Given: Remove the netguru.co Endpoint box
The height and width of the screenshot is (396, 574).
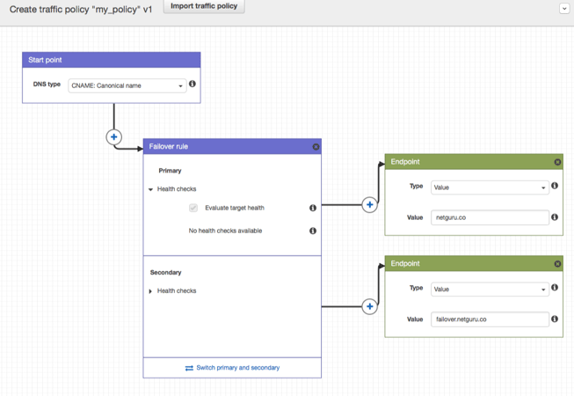Looking at the screenshot, I should pos(557,162).
